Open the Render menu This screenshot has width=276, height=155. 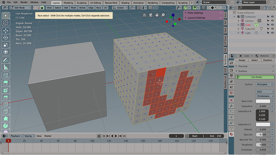(24, 2)
